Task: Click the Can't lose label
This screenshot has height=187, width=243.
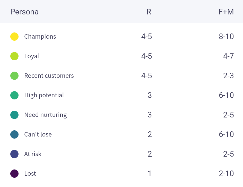Action: point(38,134)
